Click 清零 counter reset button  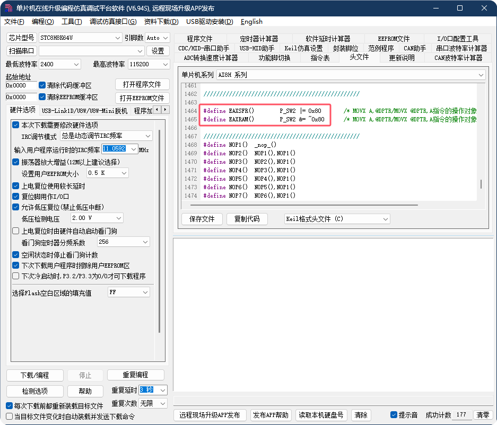[x=483, y=415]
